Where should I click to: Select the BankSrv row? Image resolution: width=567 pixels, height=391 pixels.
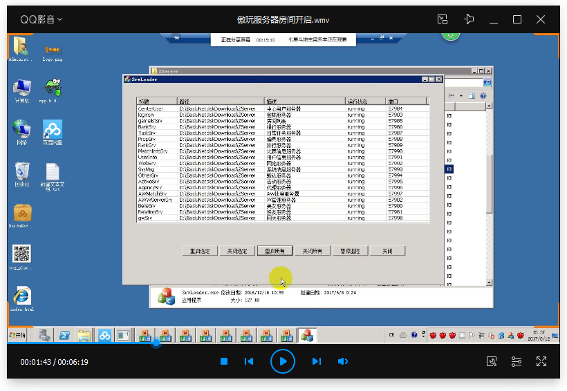tap(282, 127)
